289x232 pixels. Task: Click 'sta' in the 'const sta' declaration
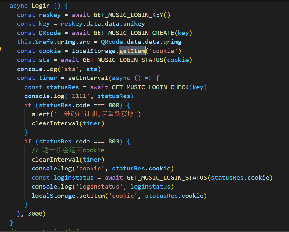[44, 60]
